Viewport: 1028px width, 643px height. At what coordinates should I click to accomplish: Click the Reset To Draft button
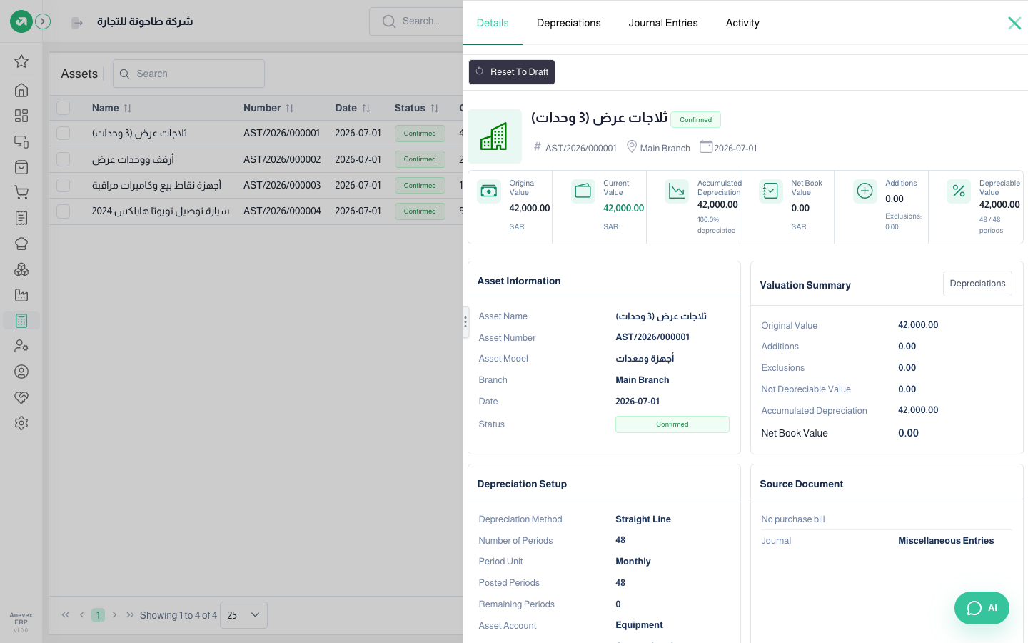click(512, 72)
